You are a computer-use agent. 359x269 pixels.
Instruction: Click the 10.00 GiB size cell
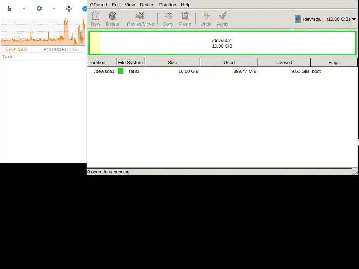(188, 71)
